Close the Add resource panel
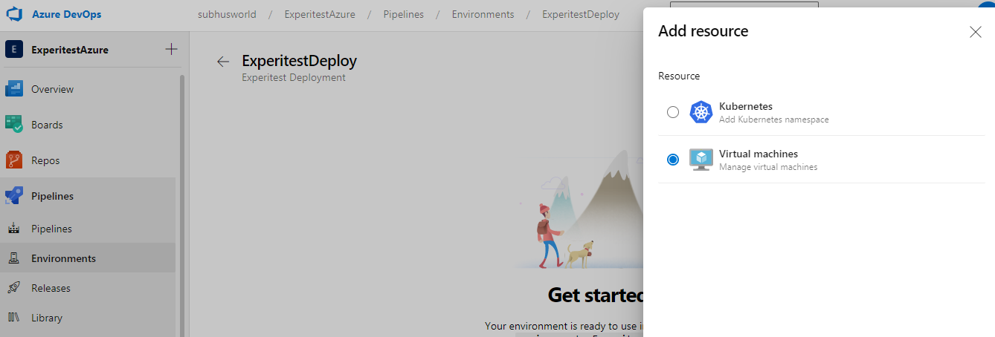 (976, 32)
